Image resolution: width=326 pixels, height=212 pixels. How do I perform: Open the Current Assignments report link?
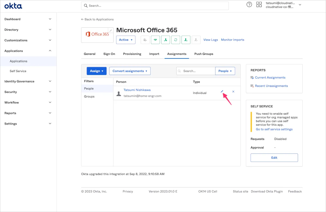270,77
